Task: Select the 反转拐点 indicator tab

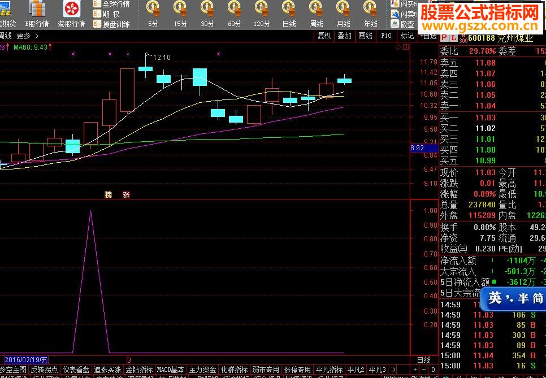Action: pyautogui.click(x=44, y=370)
